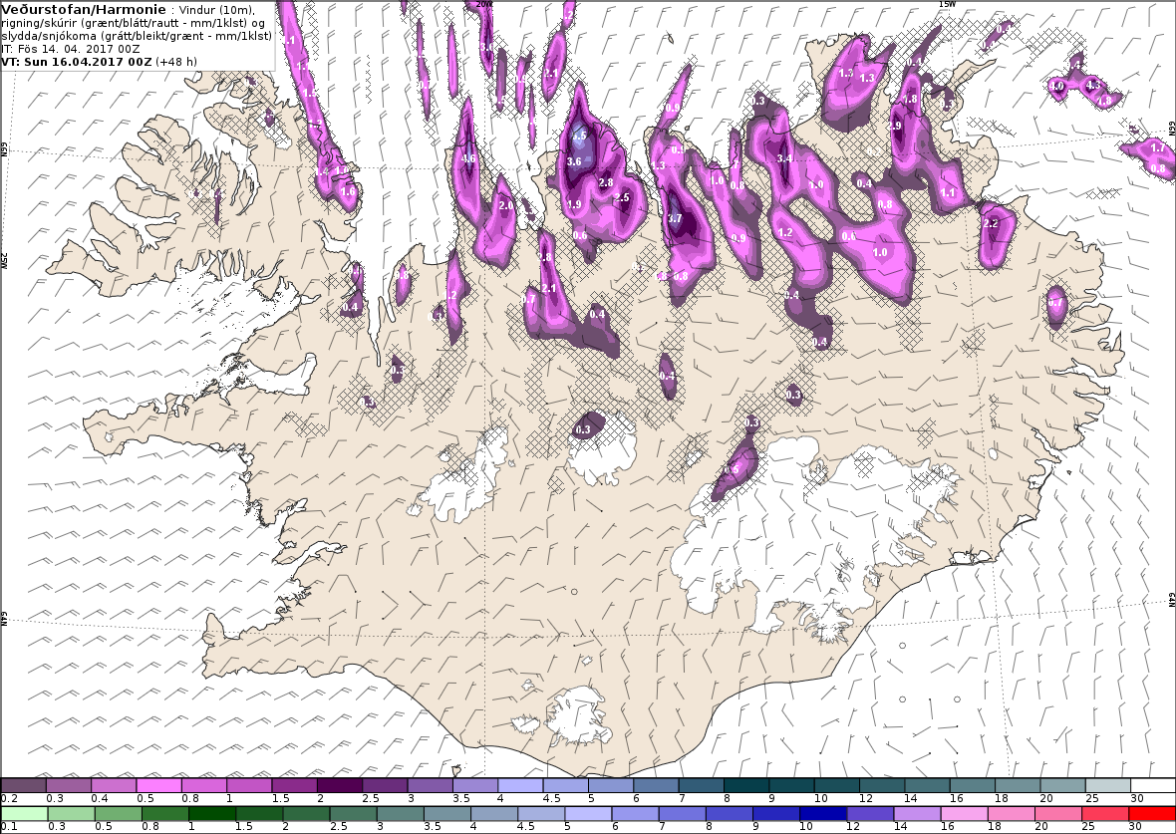
Task: Click the 'Vindur (10m)' caption text
Action: pyautogui.click(x=217, y=11)
